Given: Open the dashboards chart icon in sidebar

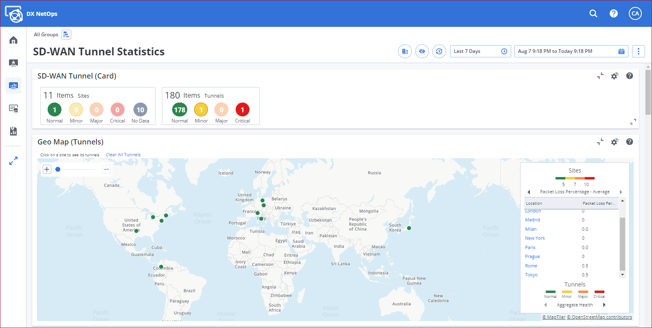Looking at the screenshot, I should coord(13,85).
